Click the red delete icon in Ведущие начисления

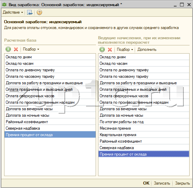110,49
